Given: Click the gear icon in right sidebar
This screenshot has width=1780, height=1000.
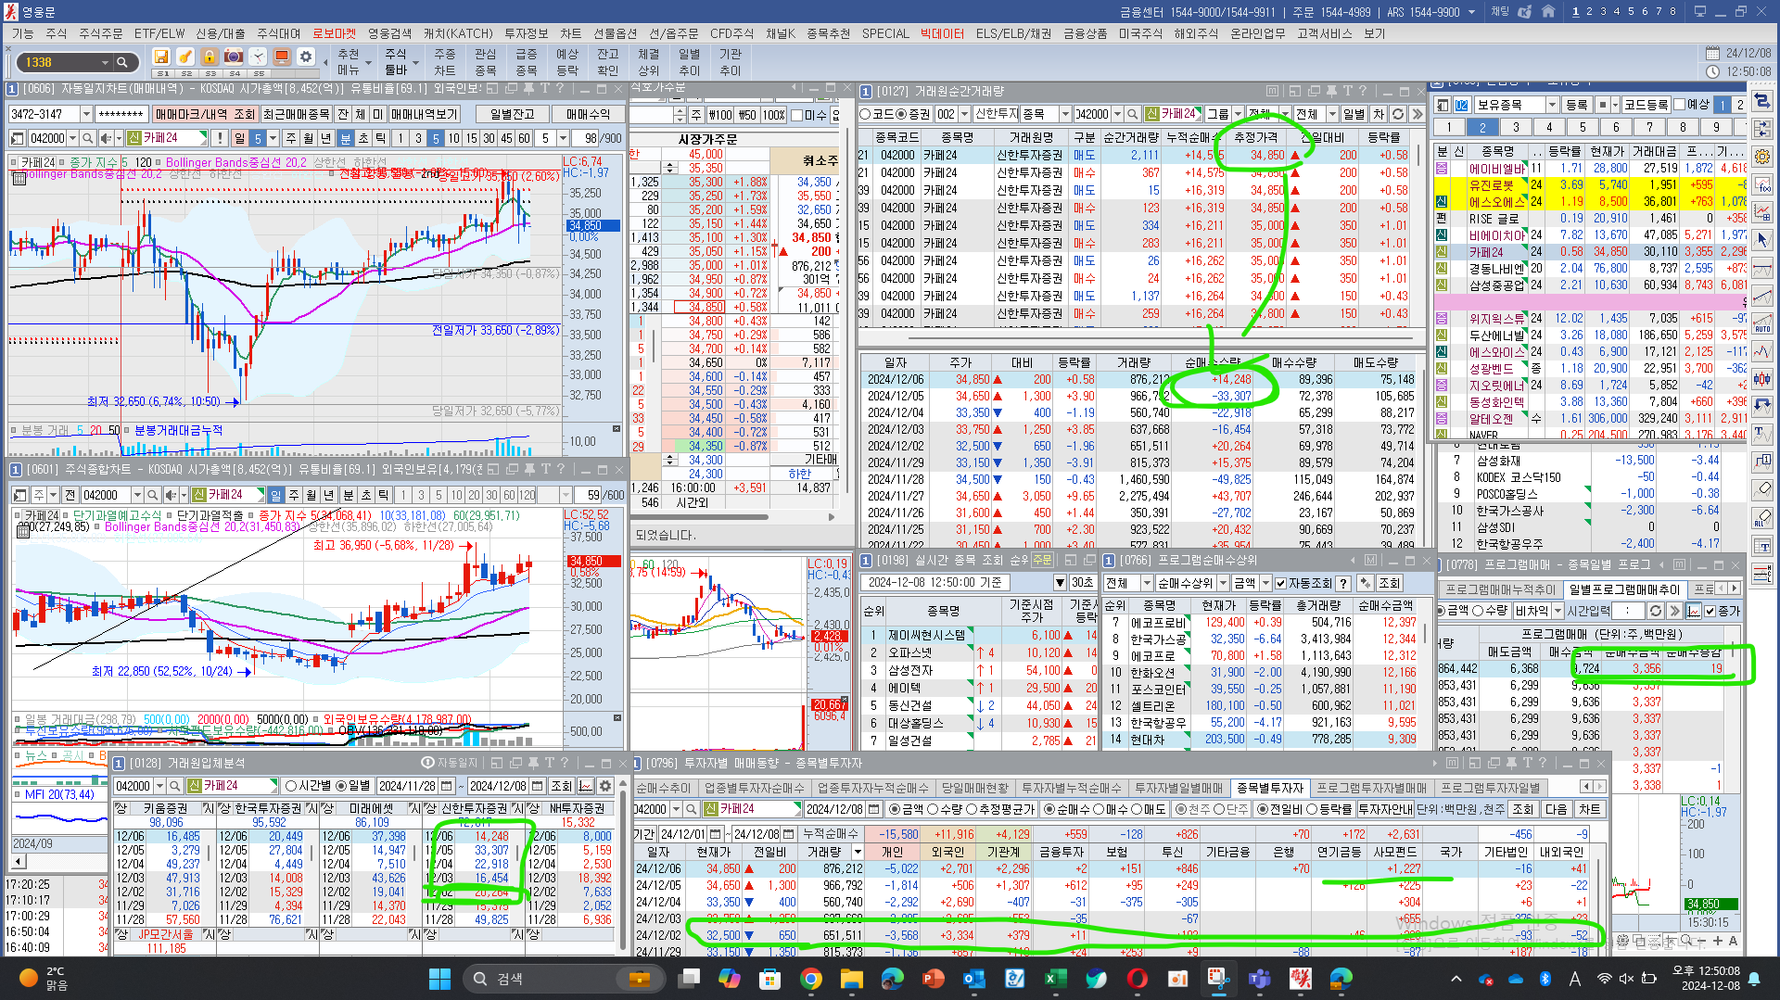Looking at the screenshot, I should 1762,157.
